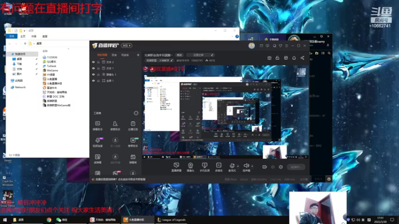This screenshot has height=224, width=399.
Task: Click stream lag help link in status bar
Action: [x=121, y=179]
